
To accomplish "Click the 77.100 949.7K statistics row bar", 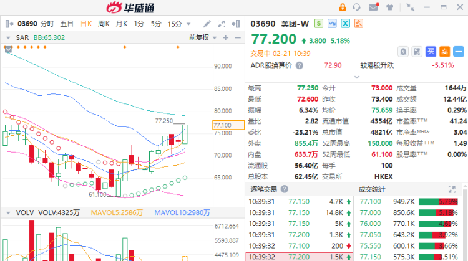I will point(438,202).
